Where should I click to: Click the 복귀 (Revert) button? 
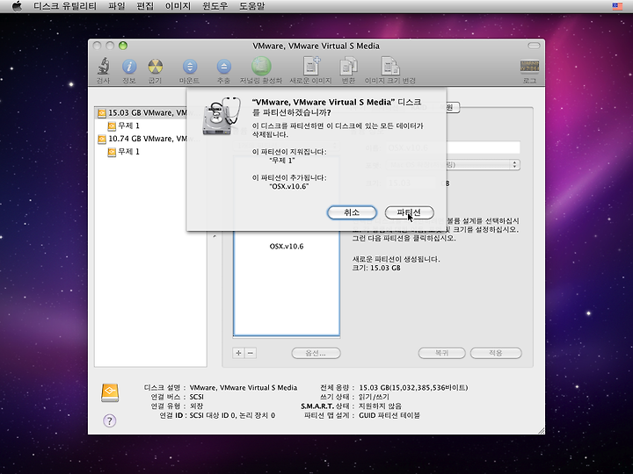point(441,353)
